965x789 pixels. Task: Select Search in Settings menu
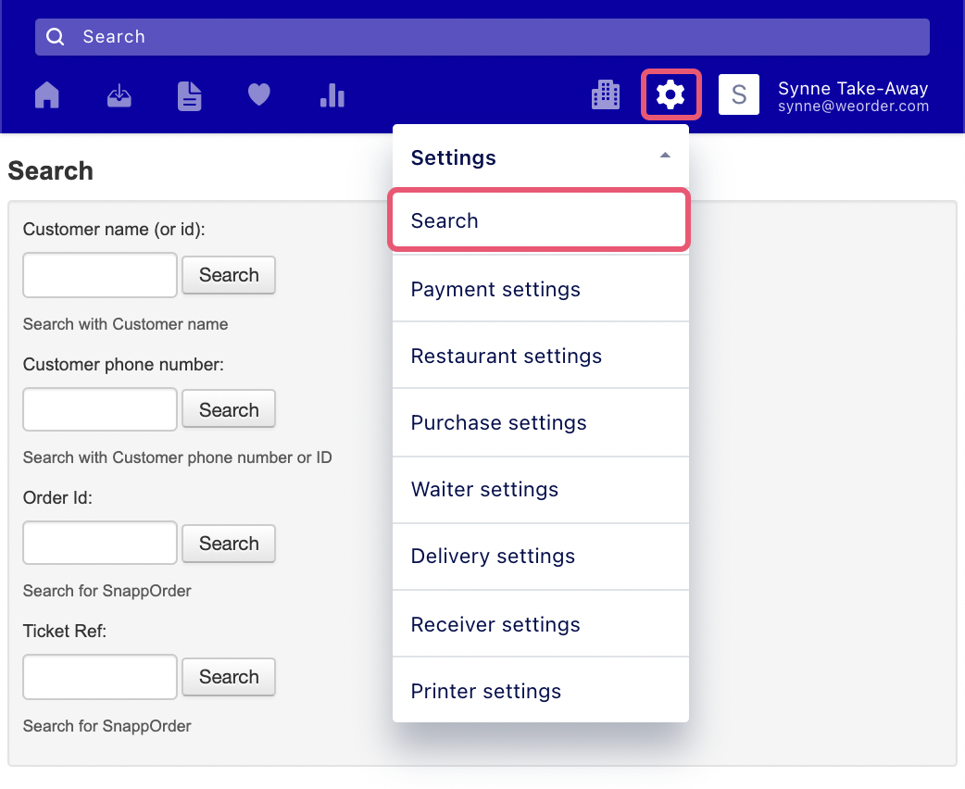pos(539,220)
